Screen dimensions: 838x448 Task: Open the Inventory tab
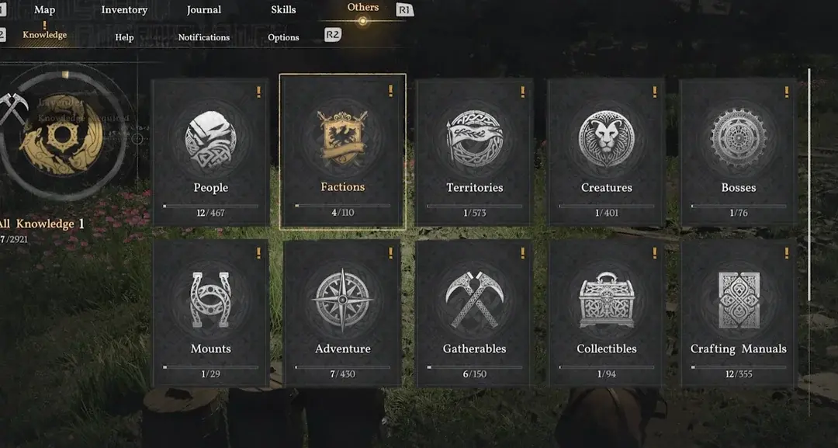click(x=124, y=9)
